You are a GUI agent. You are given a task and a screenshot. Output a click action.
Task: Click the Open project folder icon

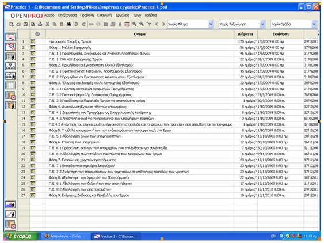[18, 24]
